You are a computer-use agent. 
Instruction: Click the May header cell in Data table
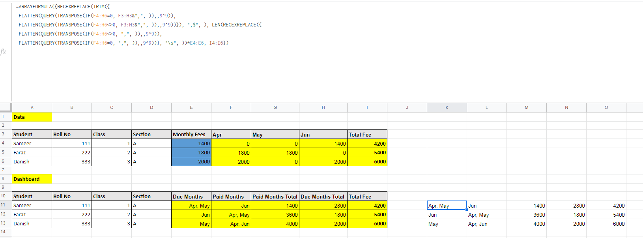point(275,135)
